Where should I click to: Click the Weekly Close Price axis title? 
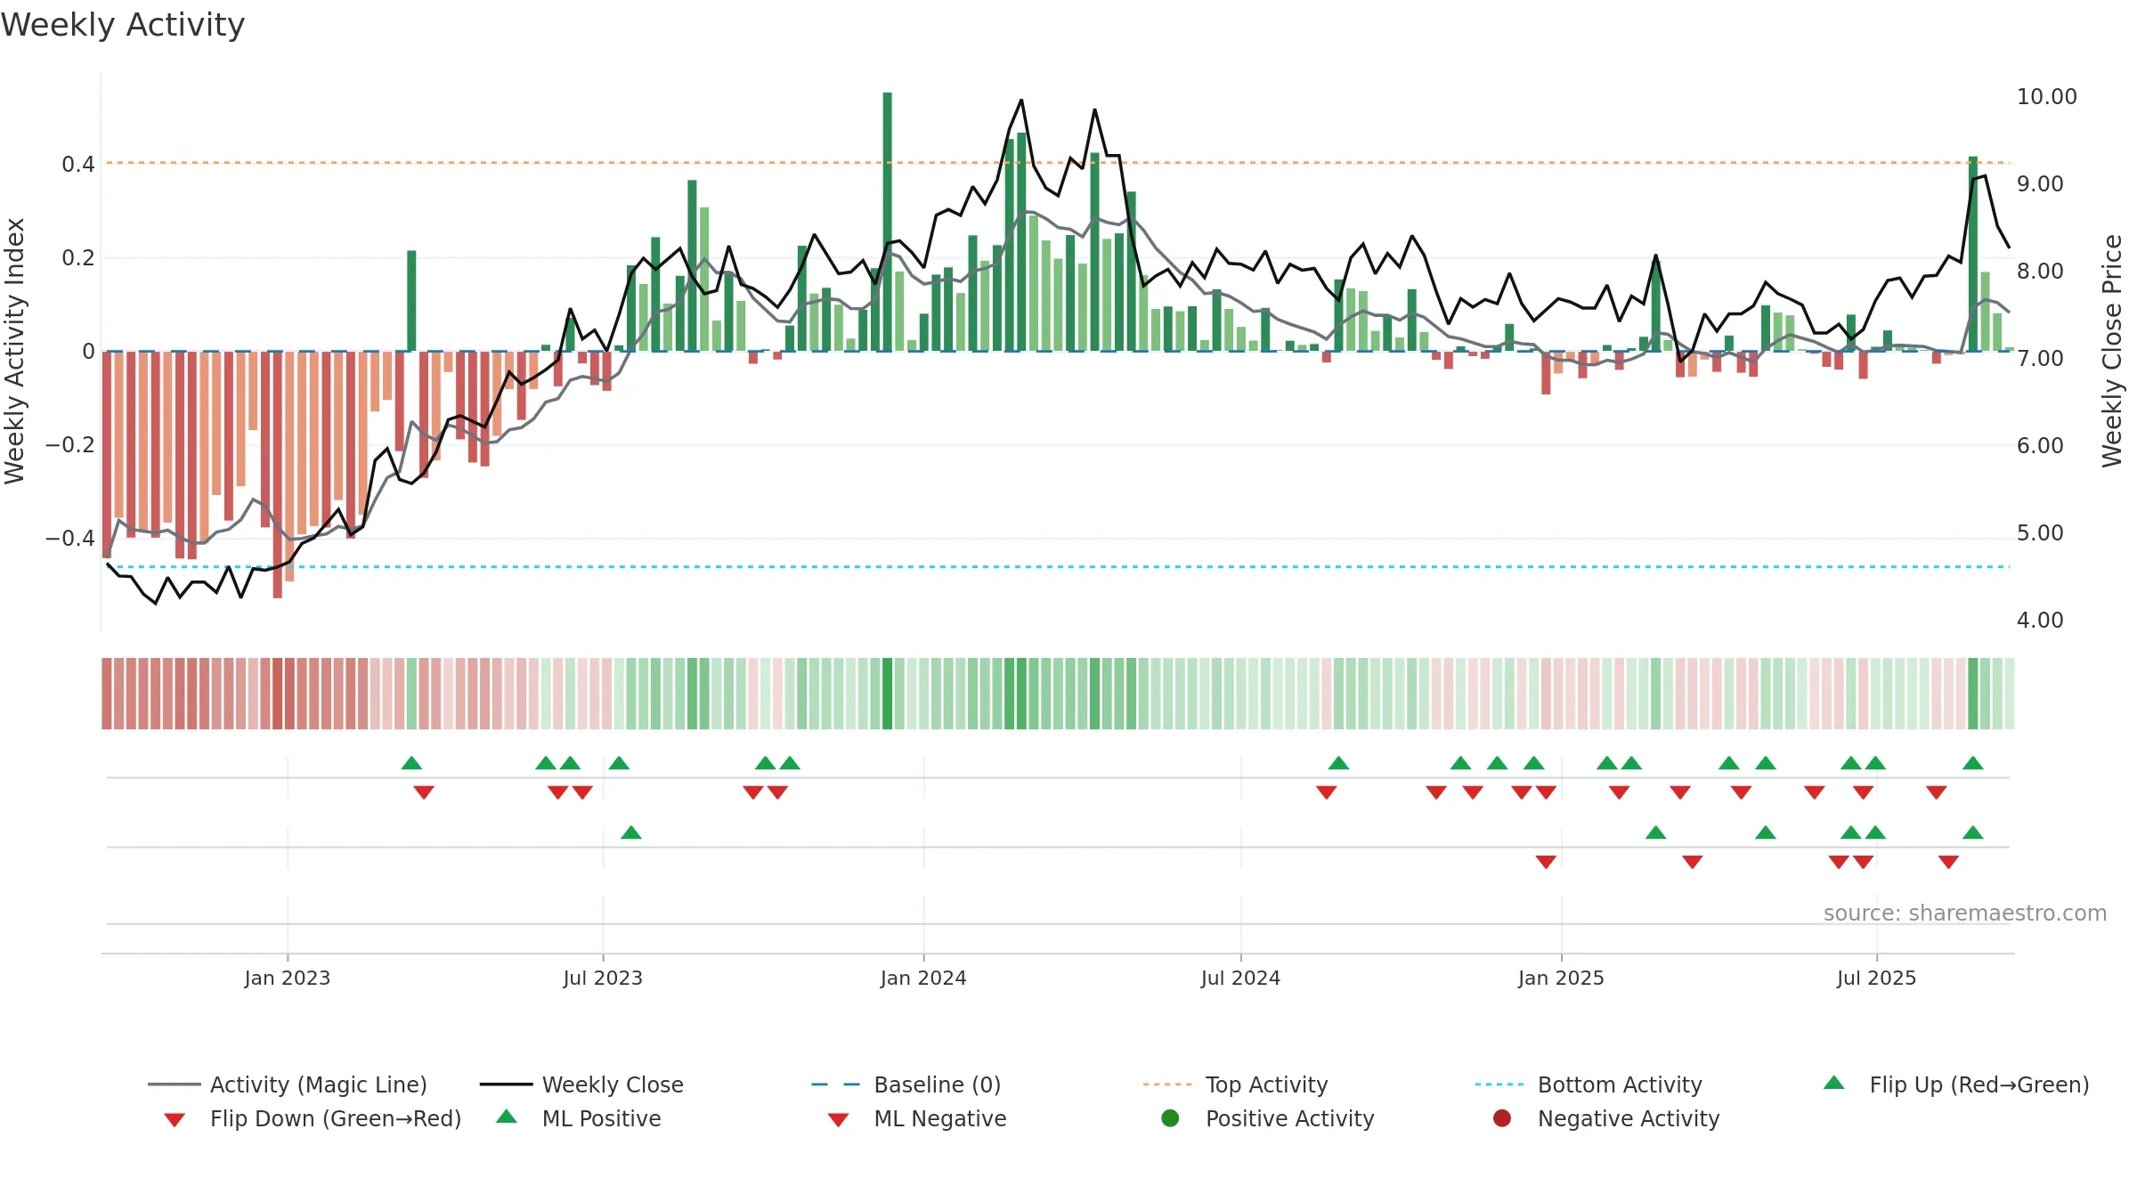2112,351
